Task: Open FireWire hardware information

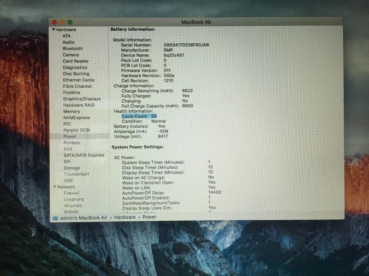Action: pyautogui.click(x=71, y=92)
